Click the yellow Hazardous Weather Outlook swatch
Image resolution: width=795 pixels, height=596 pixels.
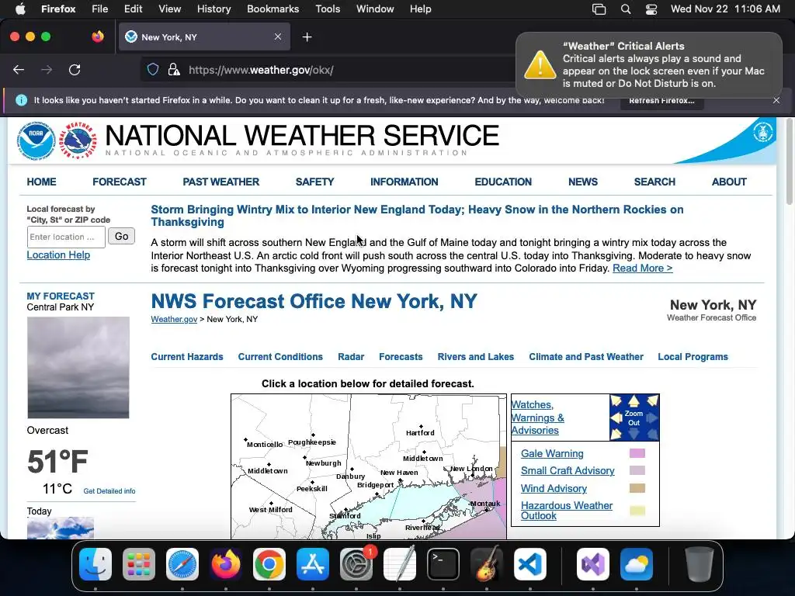point(637,511)
